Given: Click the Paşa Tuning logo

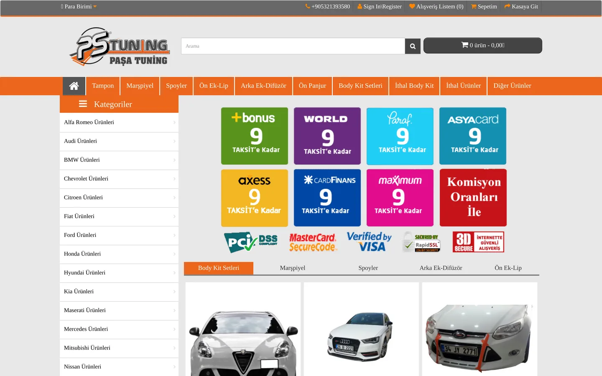Looking at the screenshot, I should tap(120, 46).
